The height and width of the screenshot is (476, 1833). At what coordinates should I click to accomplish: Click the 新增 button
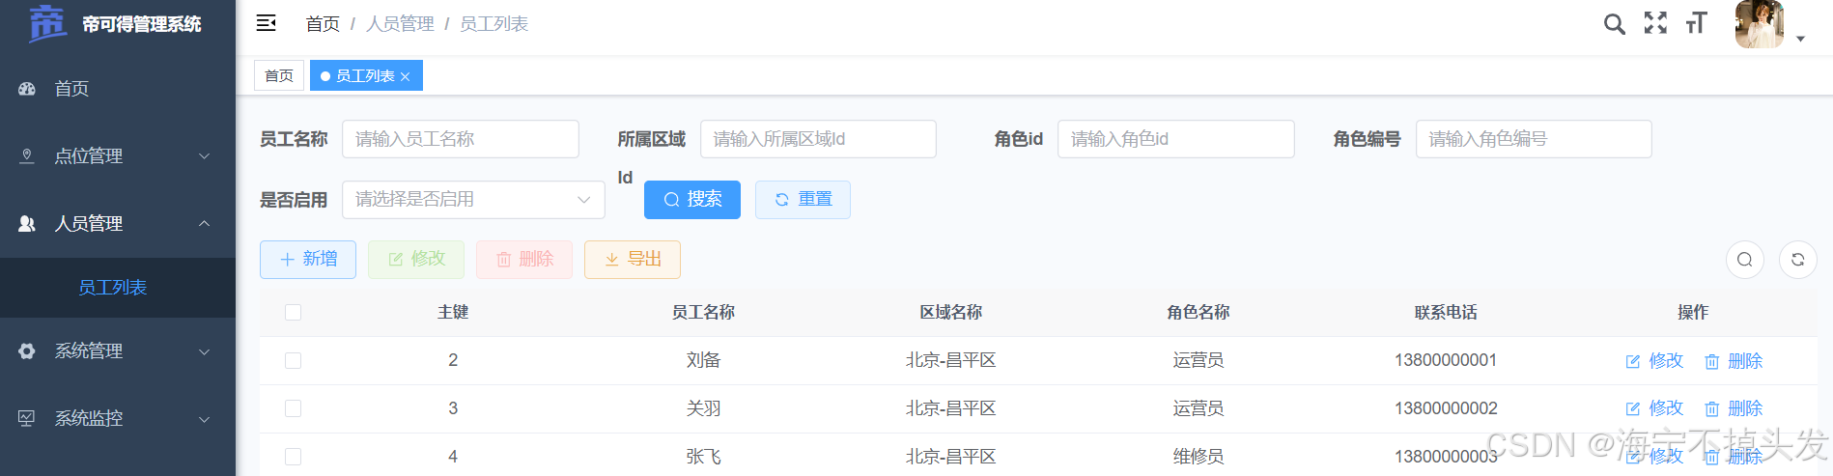(x=308, y=260)
